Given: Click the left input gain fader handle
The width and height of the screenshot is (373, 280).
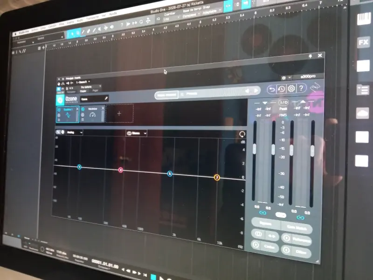Looking at the screenshot, I should [x=255, y=149].
